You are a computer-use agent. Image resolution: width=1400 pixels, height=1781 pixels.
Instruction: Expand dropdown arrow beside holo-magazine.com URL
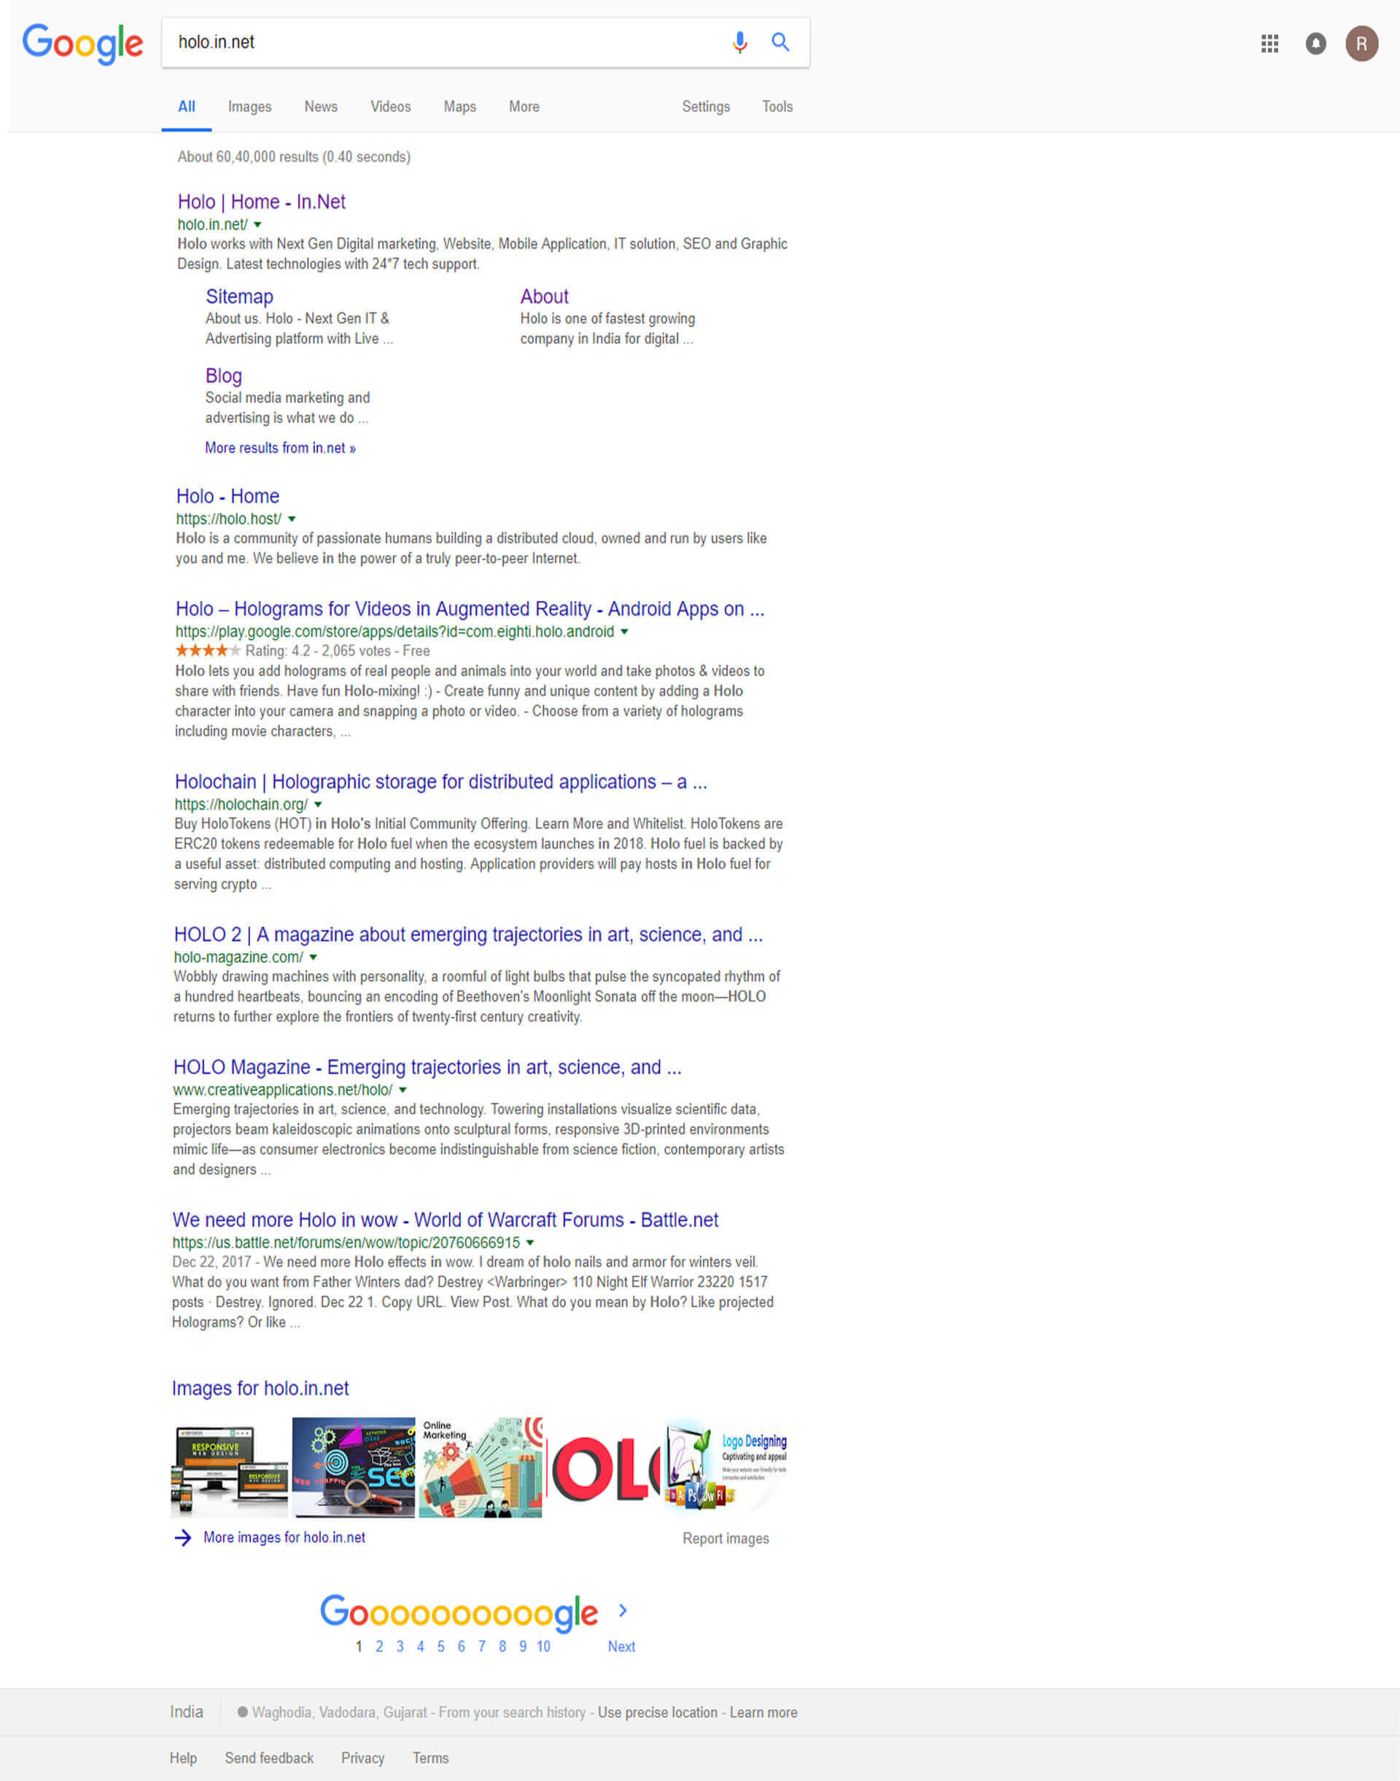313,957
